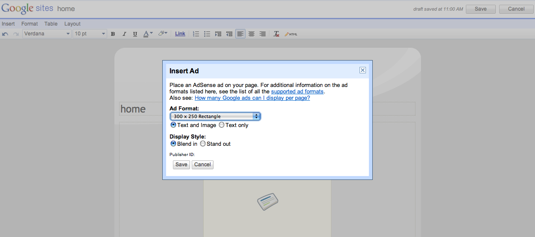Open the supported ad formats link
Screen dimensions: 535x237
pyautogui.click(x=297, y=91)
